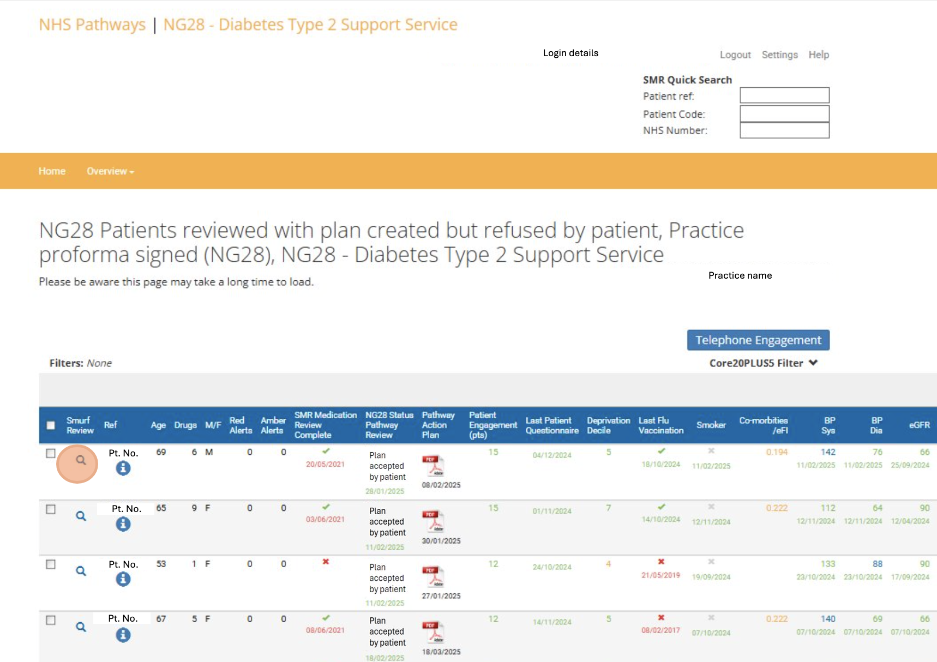Sort by Co-morbities /eFI column header
937x662 pixels.
[764, 425]
